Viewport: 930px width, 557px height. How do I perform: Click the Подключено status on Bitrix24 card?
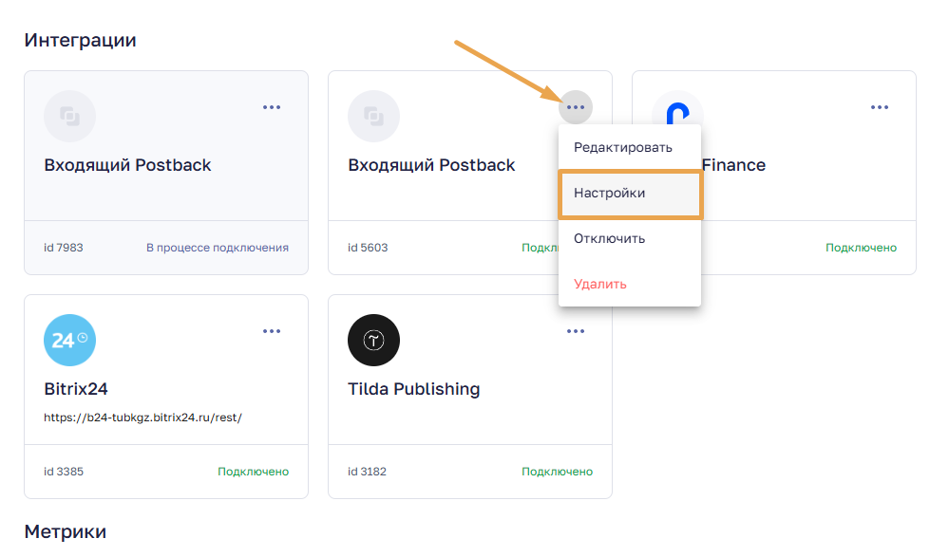pos(253,472)
